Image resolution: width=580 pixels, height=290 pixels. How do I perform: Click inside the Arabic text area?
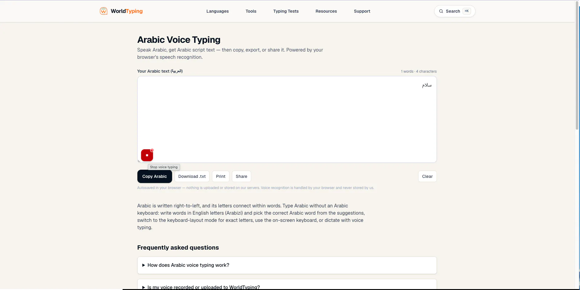click(287, 119)
